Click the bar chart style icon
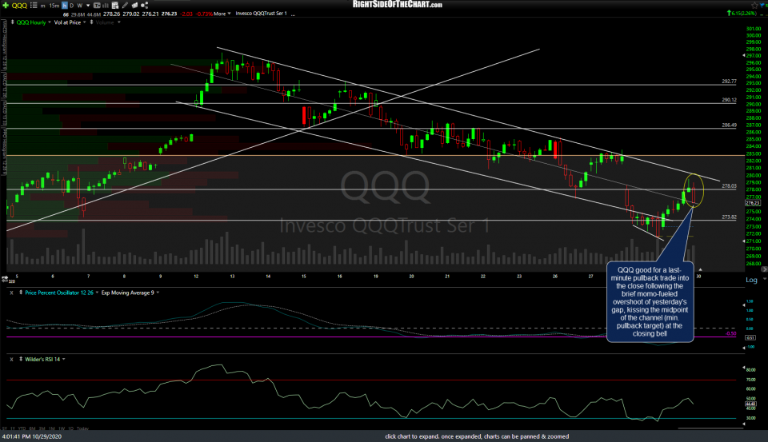 (105, 6)
